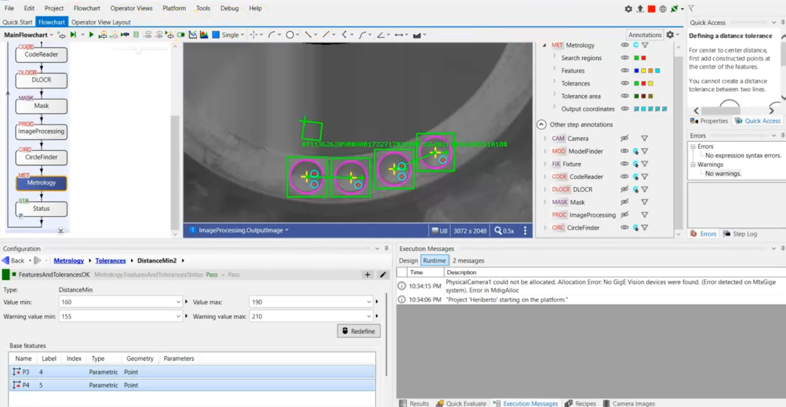The width and height of the screenshot is (786, 407).
Task: Toggle visibility of CircleFinder annotations
Action: [x=624, y=228]
